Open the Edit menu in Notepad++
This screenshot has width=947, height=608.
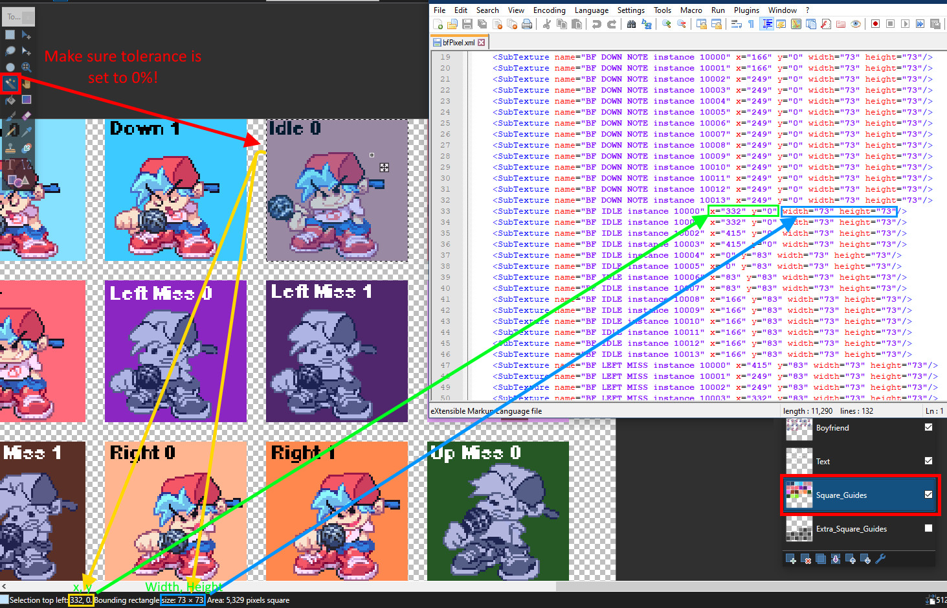point(461,10)
